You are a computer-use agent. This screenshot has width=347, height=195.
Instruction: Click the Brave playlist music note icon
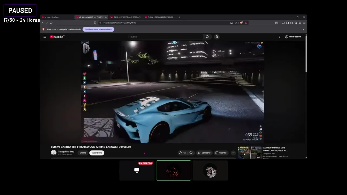pyautogui.click(x=283, y=23)
